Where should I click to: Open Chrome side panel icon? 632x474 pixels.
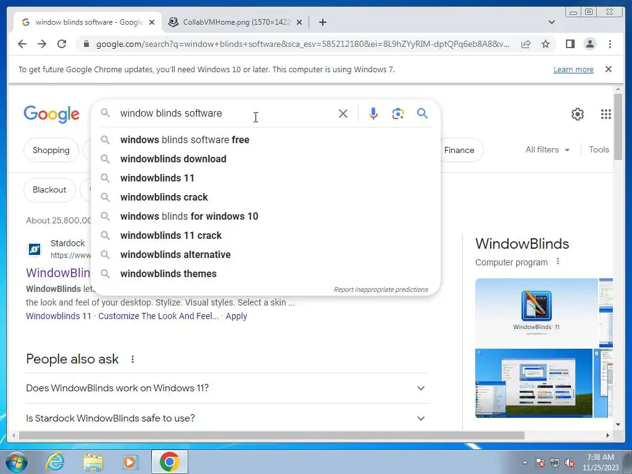click(x=570, y=44)
